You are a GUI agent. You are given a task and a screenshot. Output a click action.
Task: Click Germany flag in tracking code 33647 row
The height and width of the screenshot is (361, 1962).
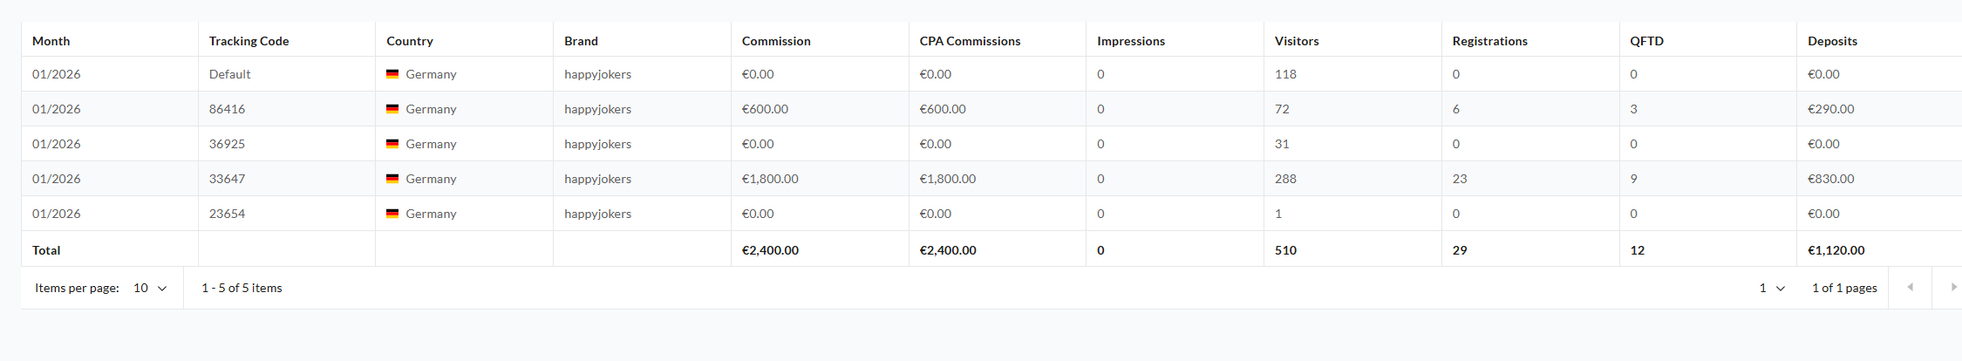coord(392,179)
